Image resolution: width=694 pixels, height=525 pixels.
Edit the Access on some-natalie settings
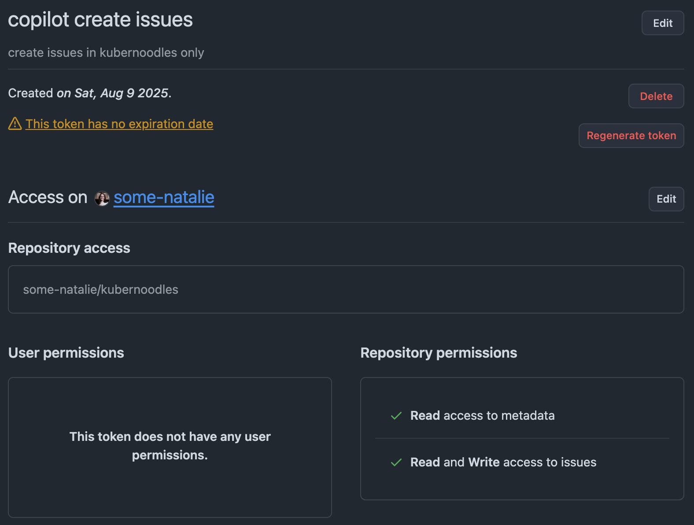(666, 199)
